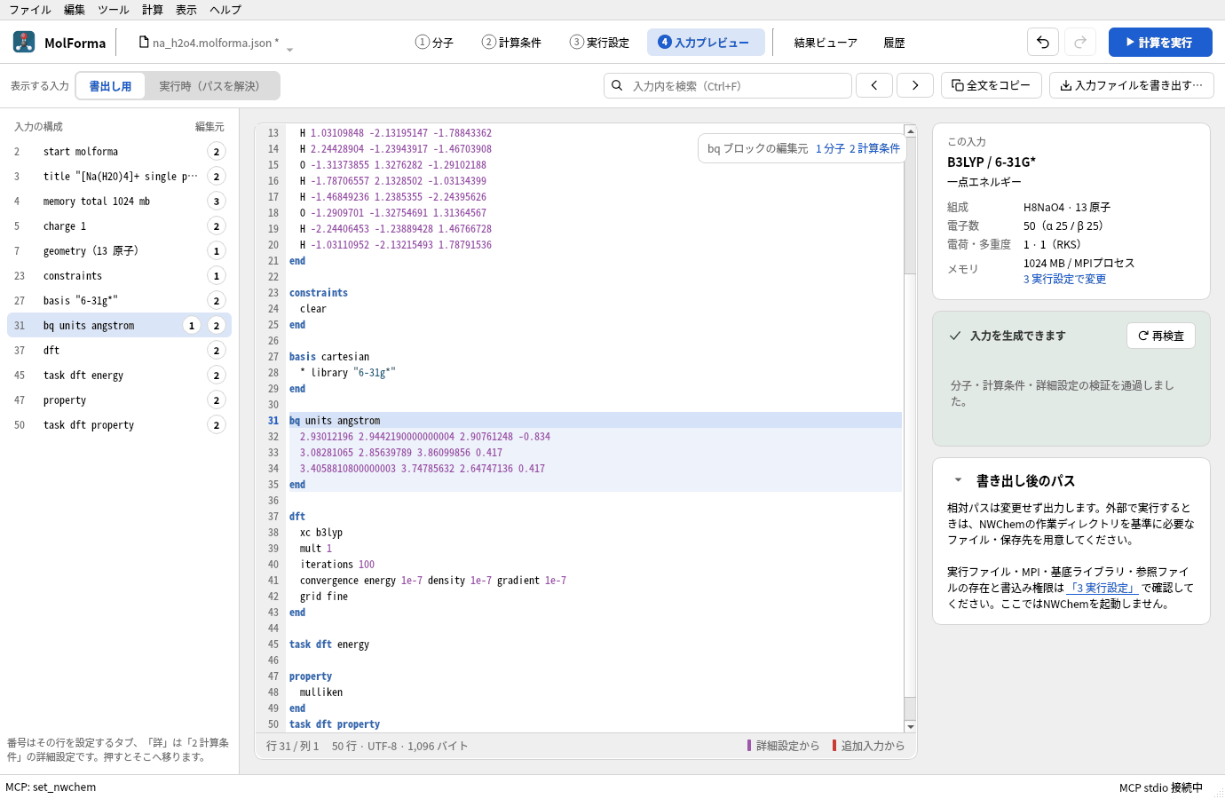The height and width of the screenshot is (799, 1225).
Task: Open the 計算 menu
Action: [153, 10]
